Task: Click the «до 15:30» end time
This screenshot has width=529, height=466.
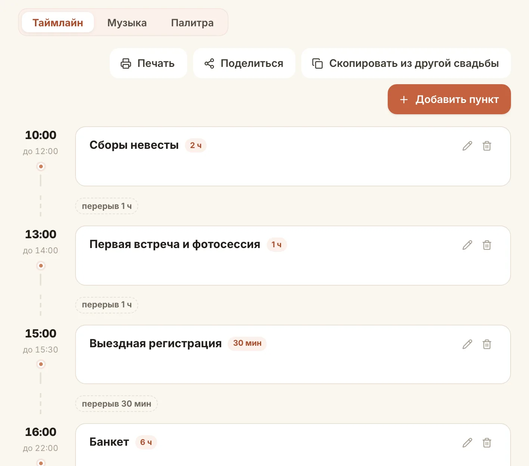Action: point(41,350)
